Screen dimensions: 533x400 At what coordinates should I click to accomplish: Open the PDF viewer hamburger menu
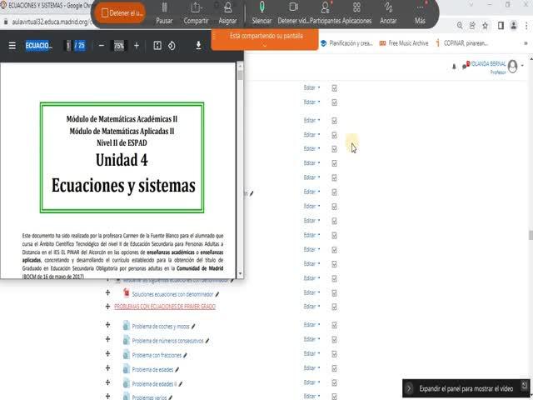12,46
